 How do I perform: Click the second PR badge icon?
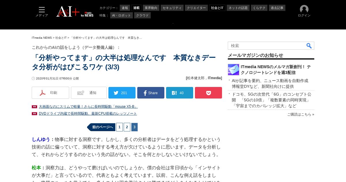pos(34,114)
